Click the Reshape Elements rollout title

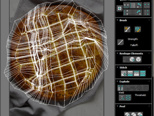131,53
